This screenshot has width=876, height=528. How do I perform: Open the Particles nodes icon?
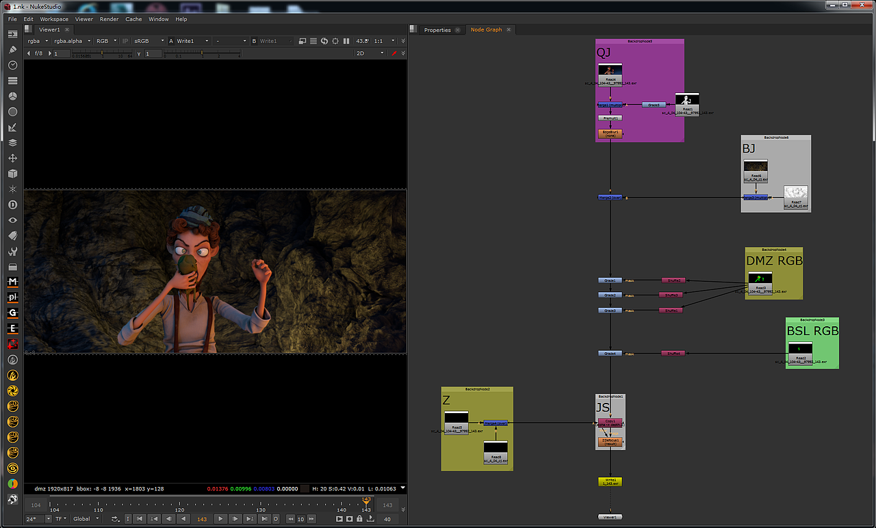12,189
